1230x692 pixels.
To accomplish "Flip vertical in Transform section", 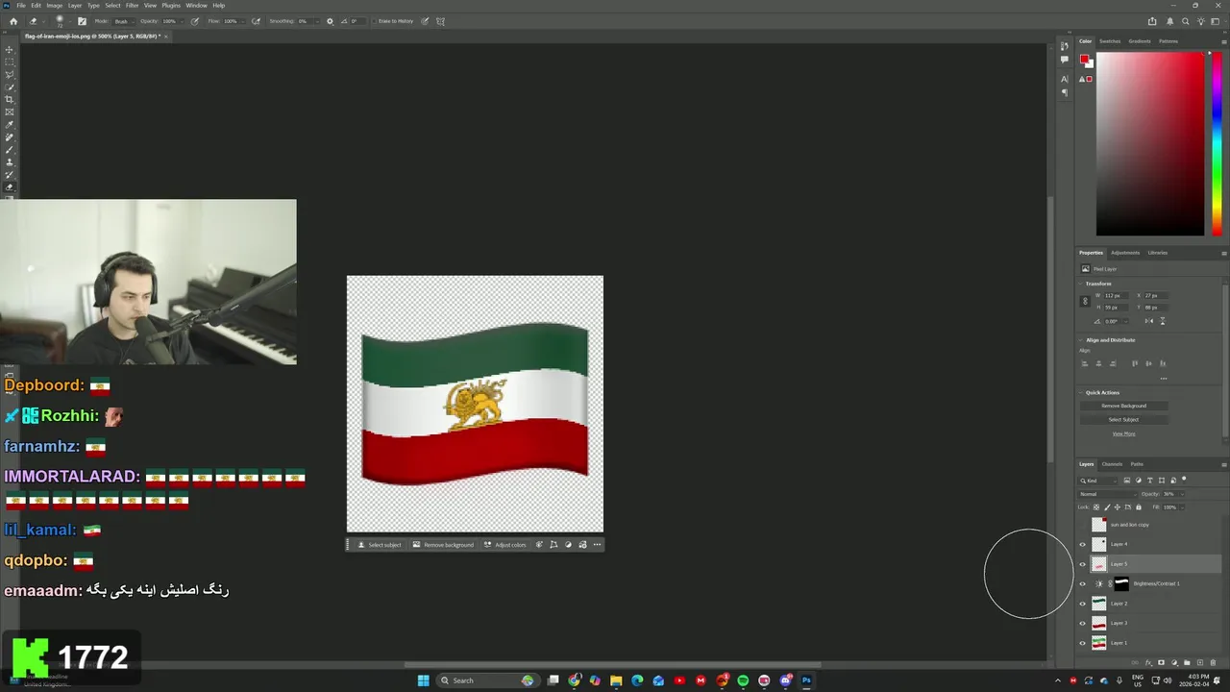I will click(1163, 321).
